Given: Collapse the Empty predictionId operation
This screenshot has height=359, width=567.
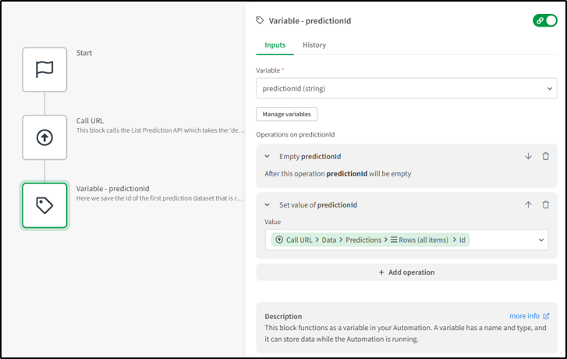Looking at the screenshot, I should (x=267, y=156).
